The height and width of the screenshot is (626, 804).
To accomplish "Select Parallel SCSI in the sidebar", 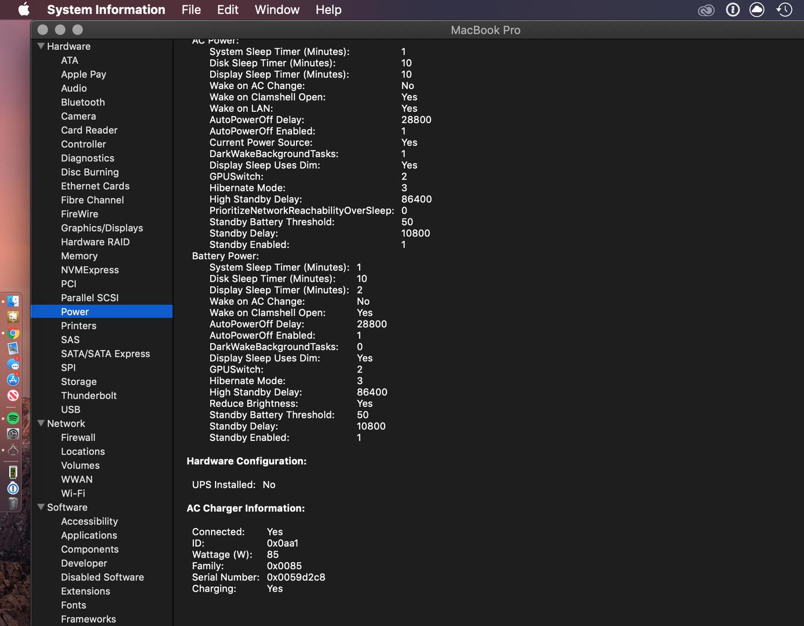I will tap(90, 297).
